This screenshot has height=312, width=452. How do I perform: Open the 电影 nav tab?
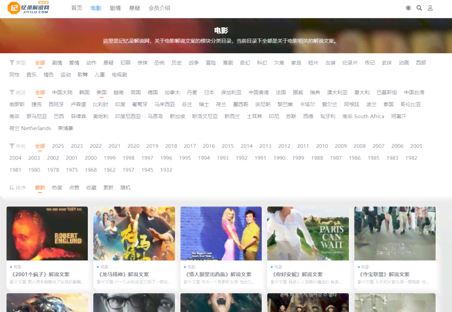[96, 8]
